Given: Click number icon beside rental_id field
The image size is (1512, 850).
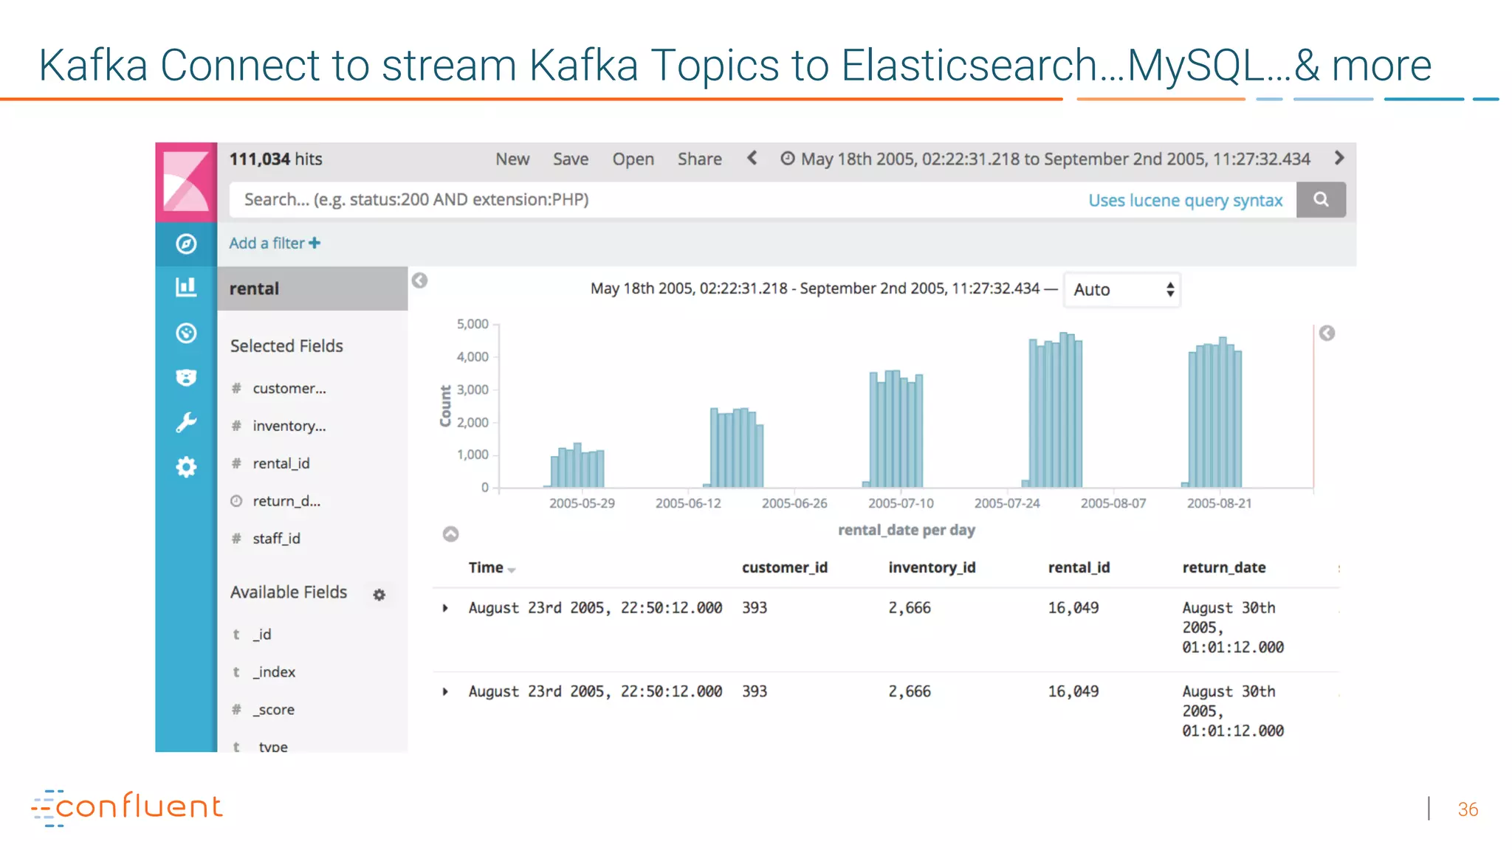Looking at the screenshot, I should (x=236, y=463).
